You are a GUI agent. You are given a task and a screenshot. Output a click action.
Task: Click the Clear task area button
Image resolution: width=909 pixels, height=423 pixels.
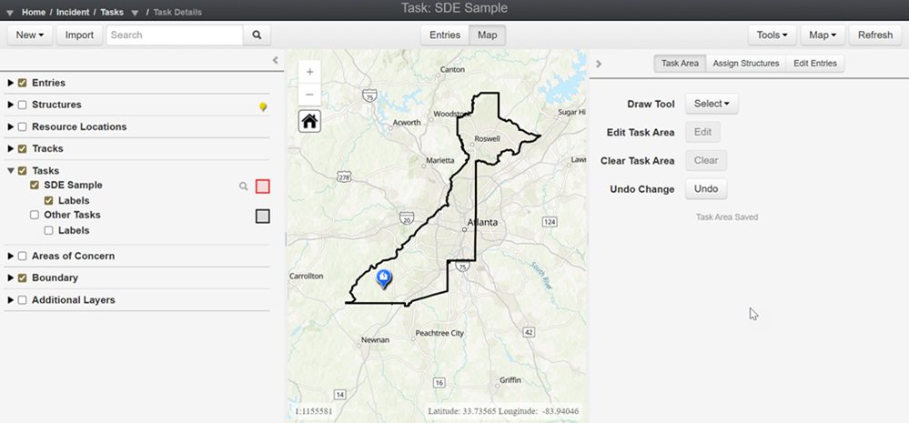[x=706, y=160]
